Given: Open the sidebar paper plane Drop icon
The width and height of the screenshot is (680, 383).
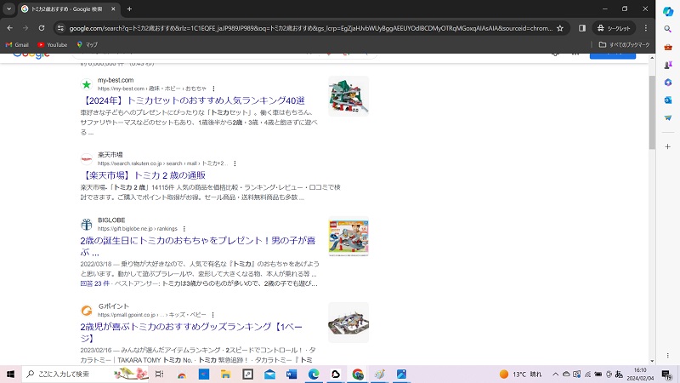Looking at the screenshot, I should point(668,118).
